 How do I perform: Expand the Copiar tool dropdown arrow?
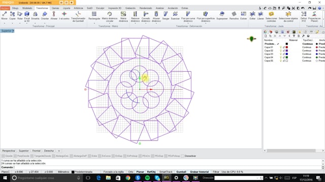click(12, 23)
